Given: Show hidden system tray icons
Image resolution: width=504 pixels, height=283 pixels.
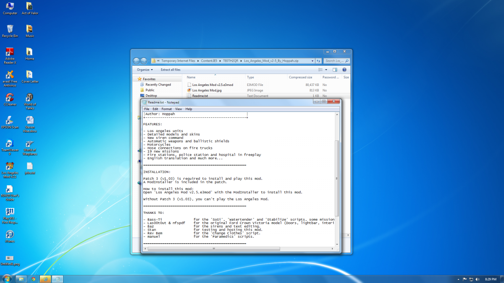Looking at the screenshot, I should pos(458,279).
